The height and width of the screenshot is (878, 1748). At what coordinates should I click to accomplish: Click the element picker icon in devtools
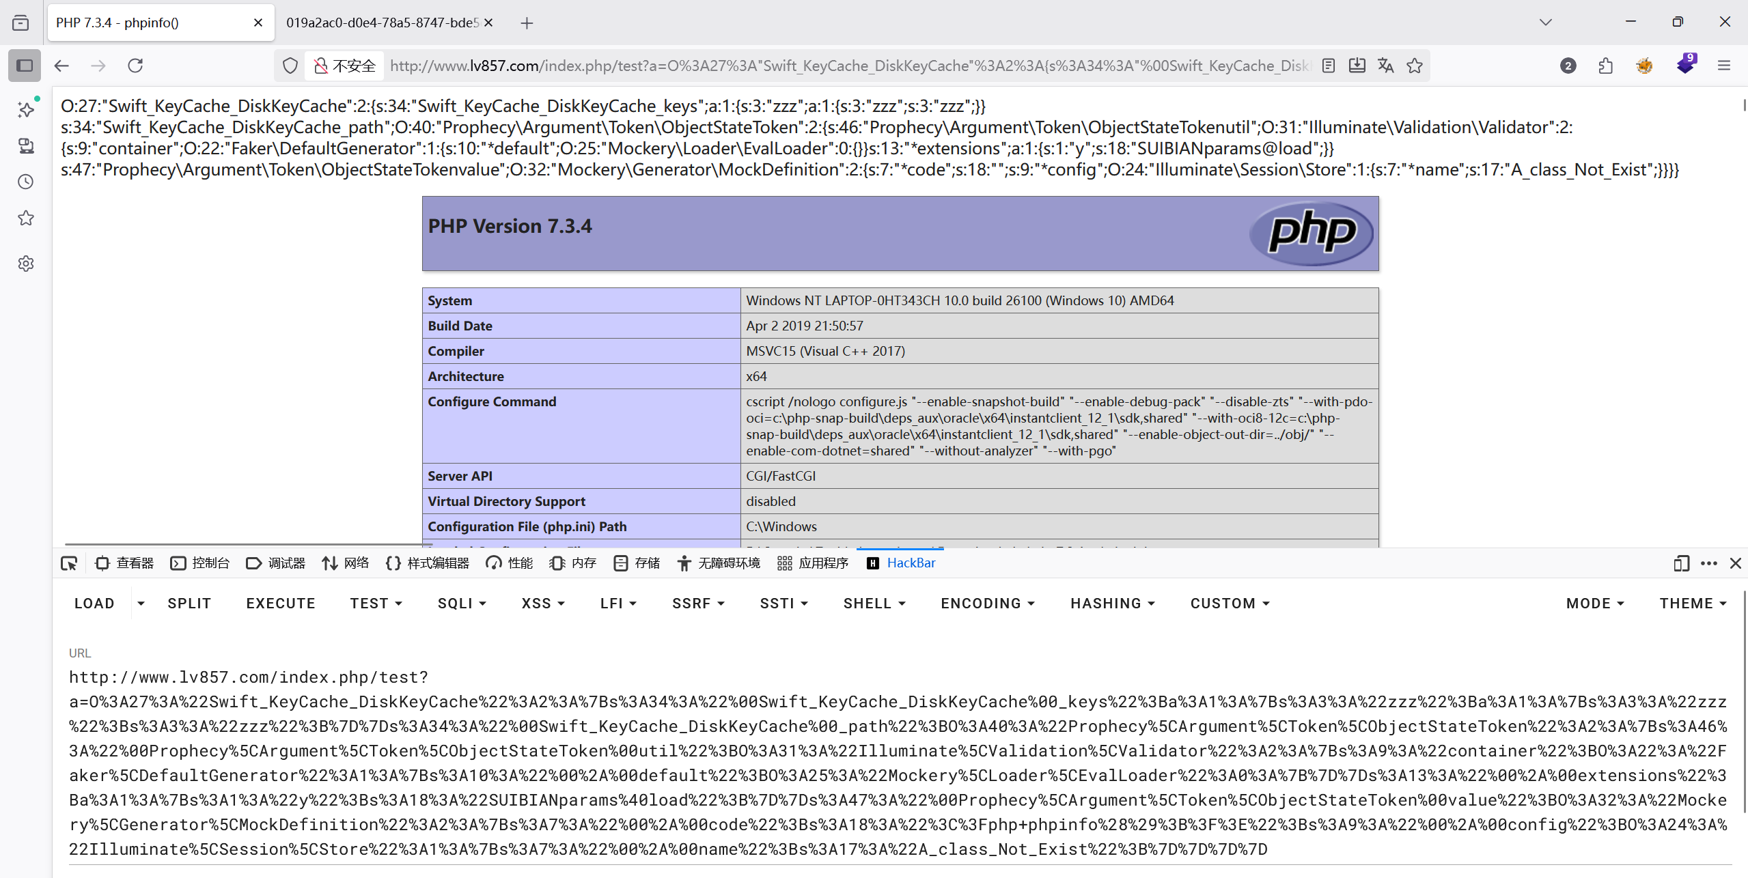point(69,563)
